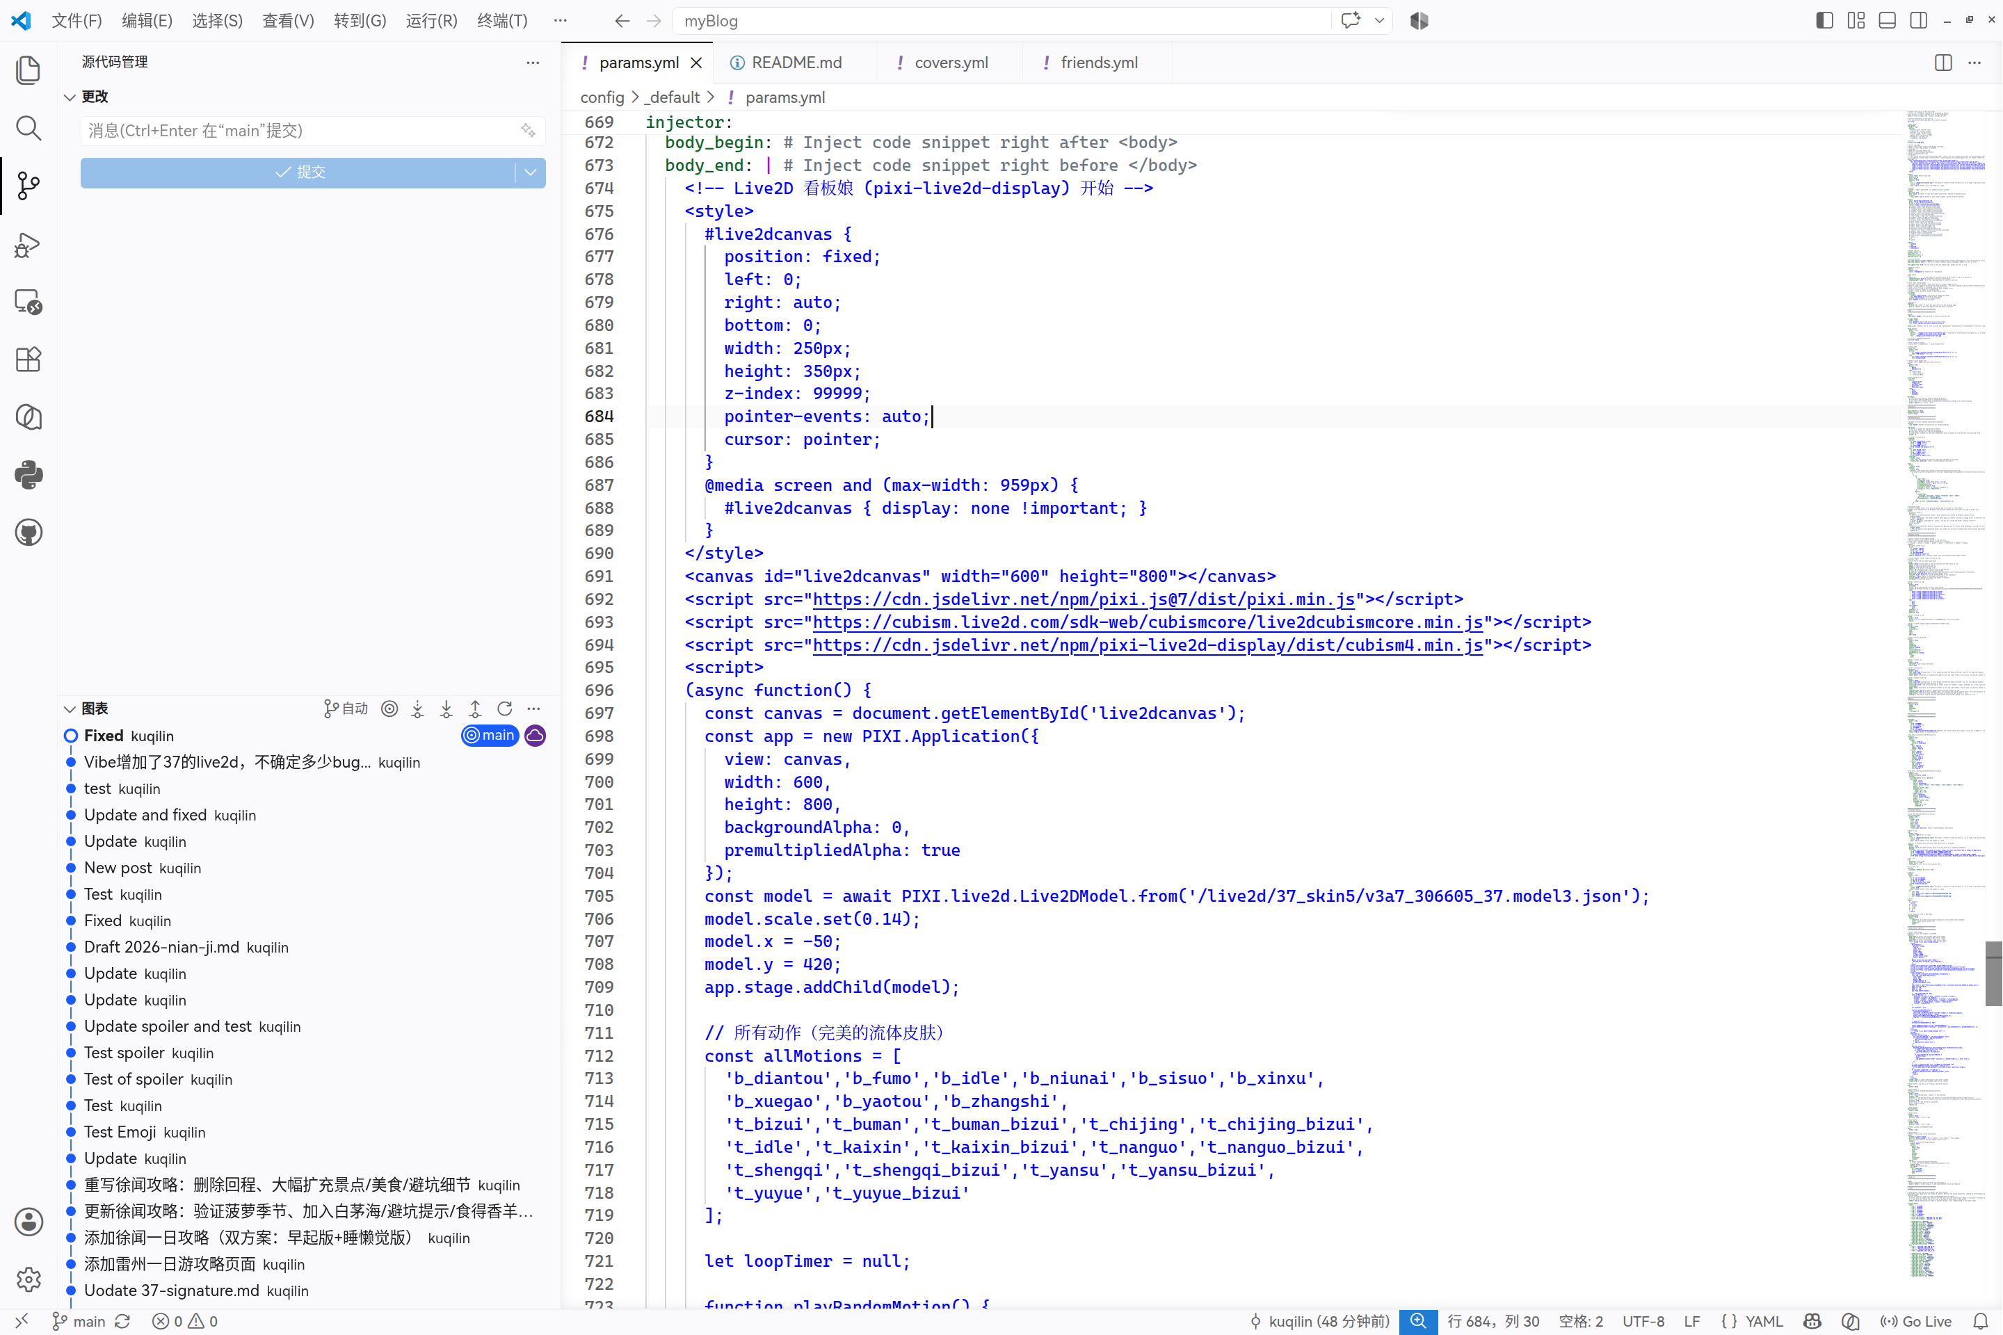2003x1335 pixels.
Task: Open the 查看(V) menu
Action: point(288,20)
